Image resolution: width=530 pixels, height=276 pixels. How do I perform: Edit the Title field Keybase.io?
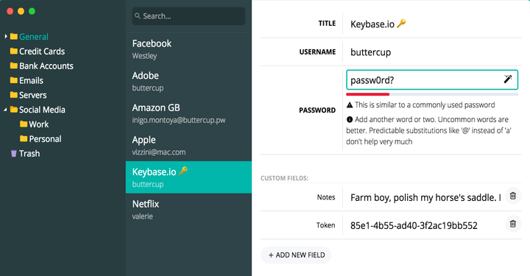[433, 24]
